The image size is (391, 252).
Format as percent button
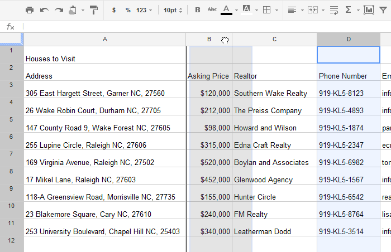click(x=128, y=10)
